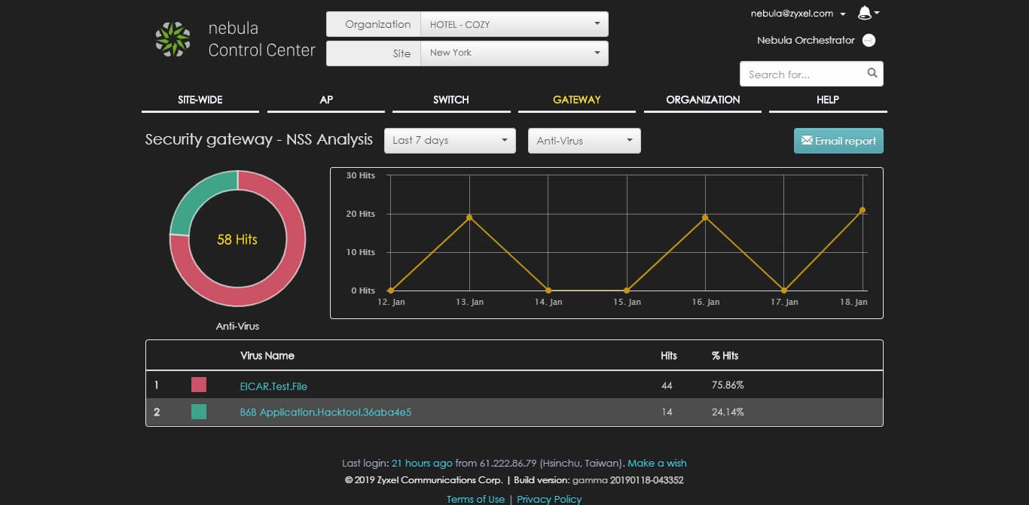1029x505 pixels.
Task: Click the 15. Jan data point on chart
Action: (x=627, y=291)
